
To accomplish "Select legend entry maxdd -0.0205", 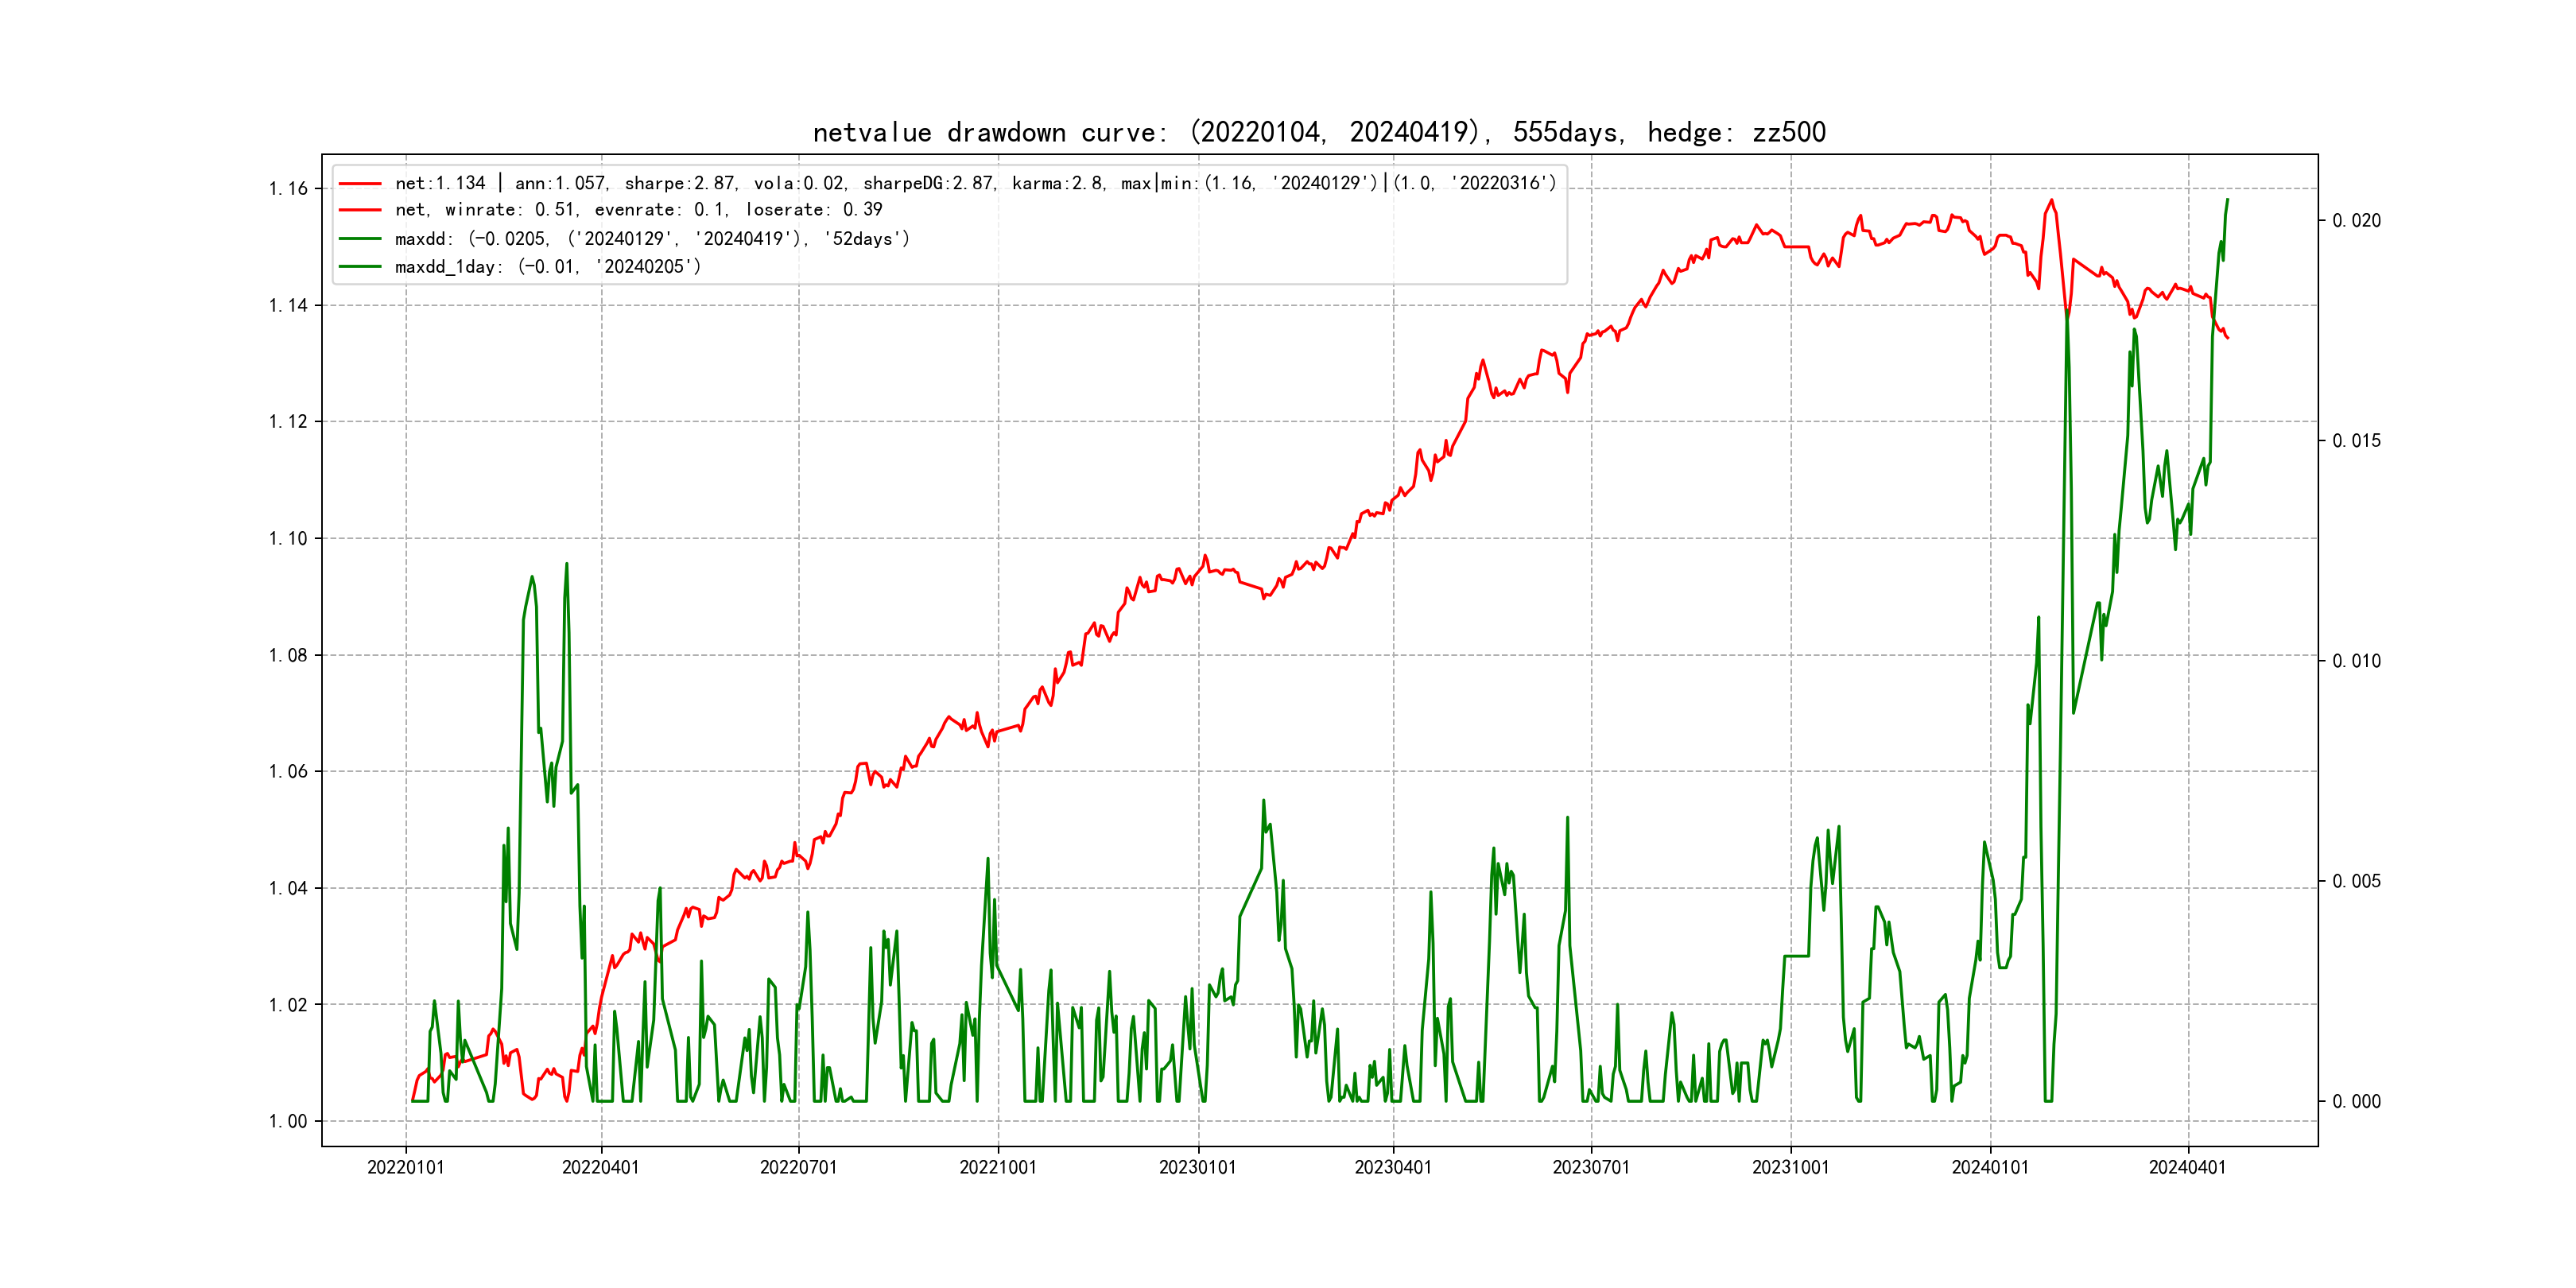I will tap(652, 239).
